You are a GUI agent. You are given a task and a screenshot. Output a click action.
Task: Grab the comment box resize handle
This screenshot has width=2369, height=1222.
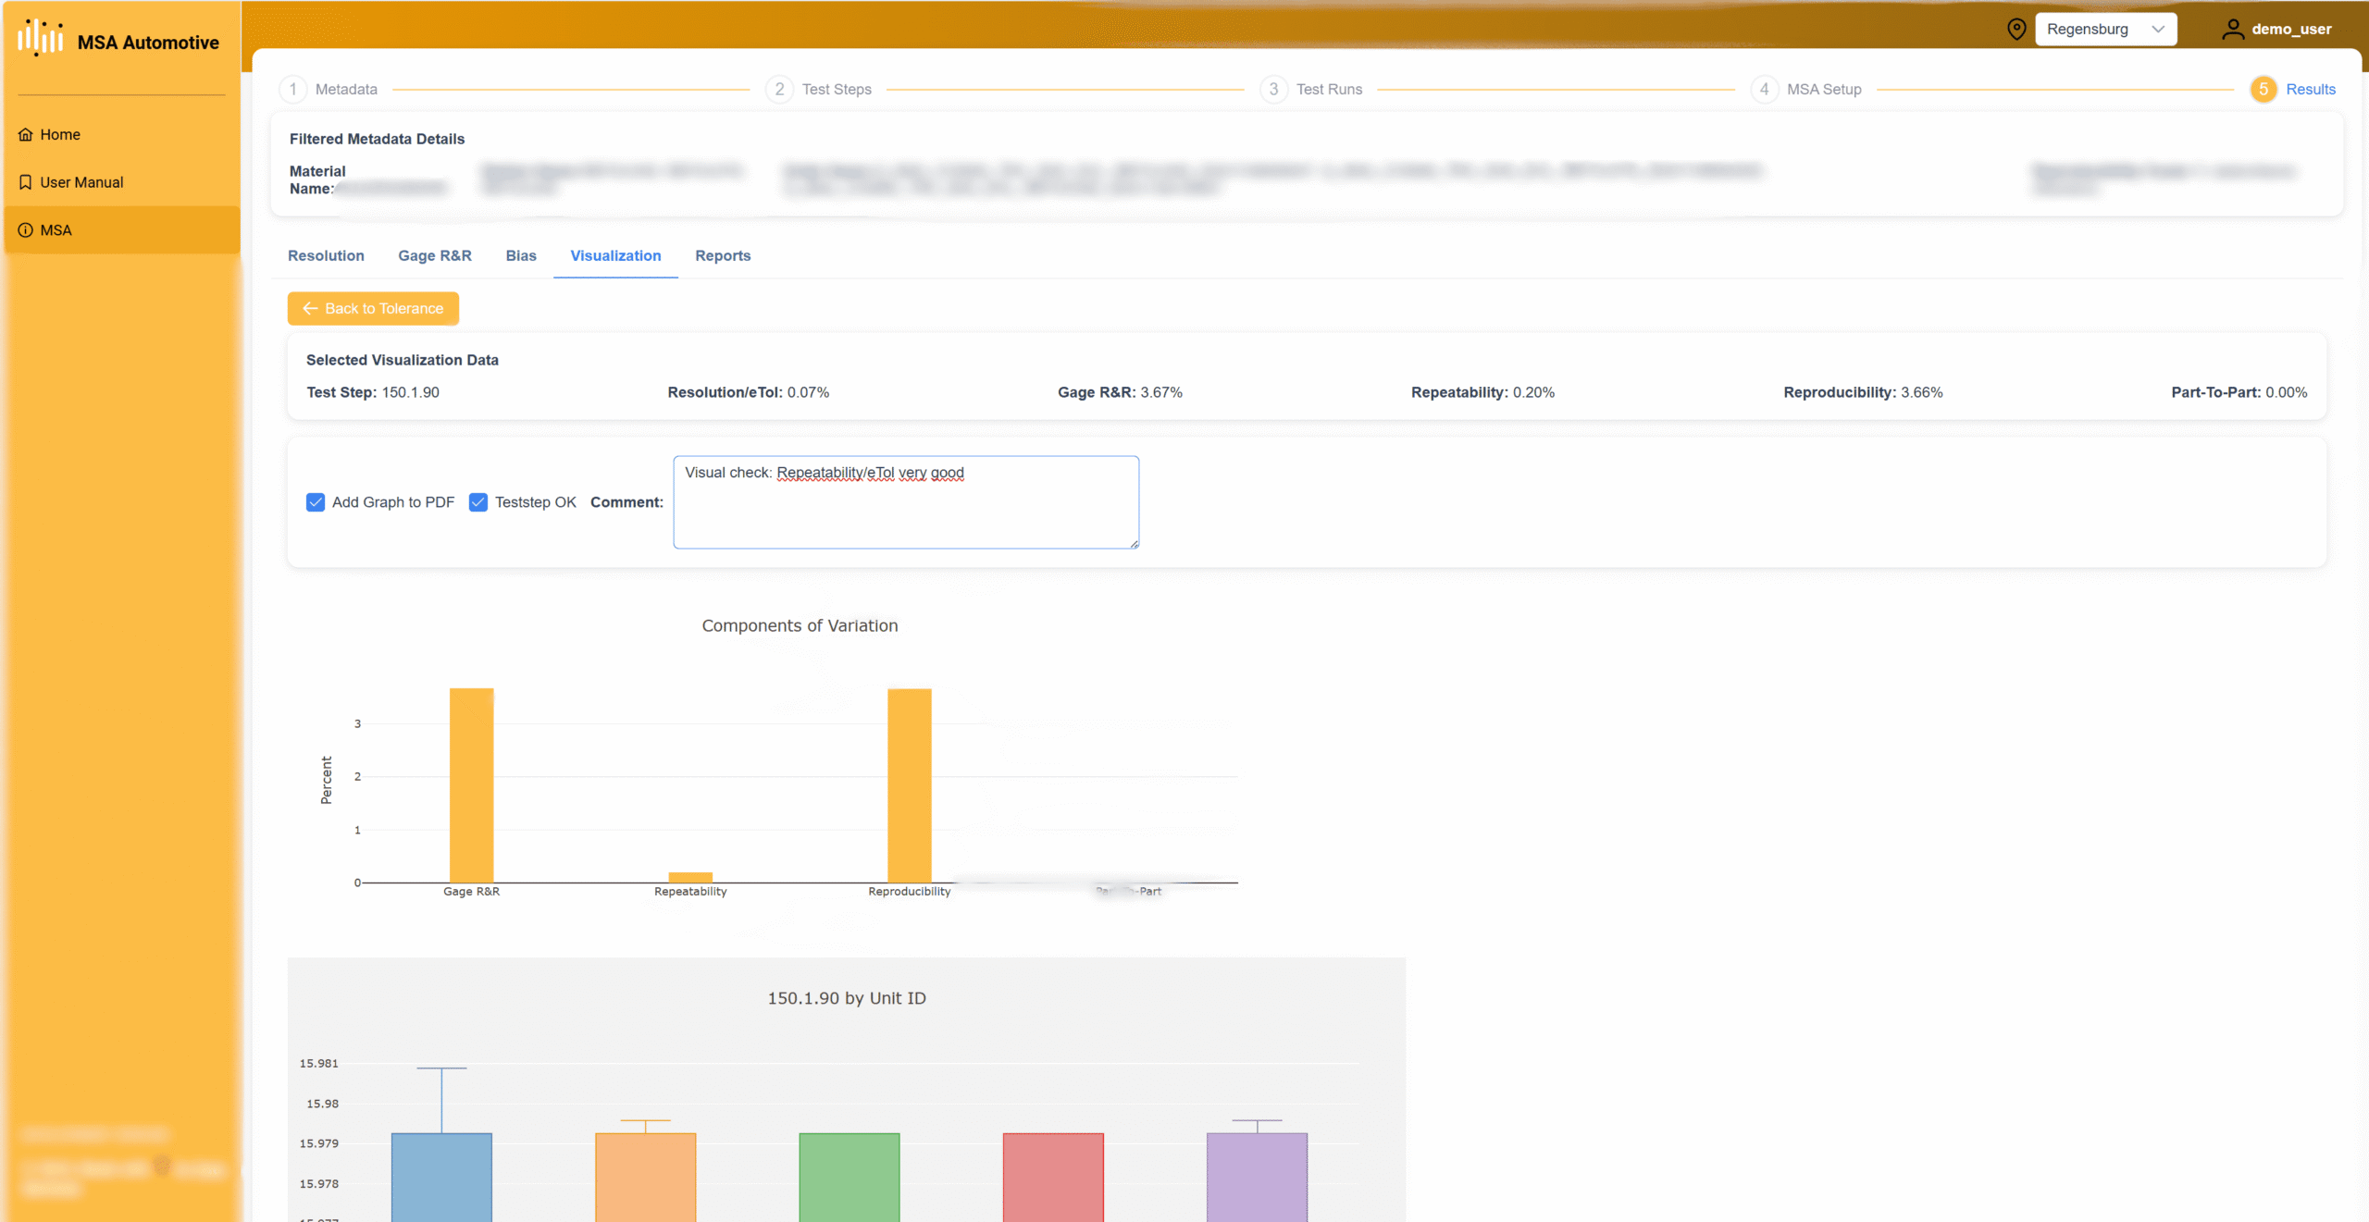1134,544
